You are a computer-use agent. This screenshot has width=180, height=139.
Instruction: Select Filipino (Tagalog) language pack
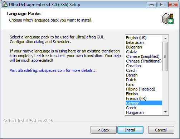coord(144,89)
